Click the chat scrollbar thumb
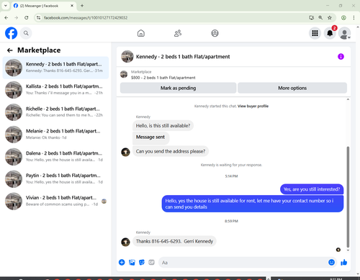 [x=348, y=197]
